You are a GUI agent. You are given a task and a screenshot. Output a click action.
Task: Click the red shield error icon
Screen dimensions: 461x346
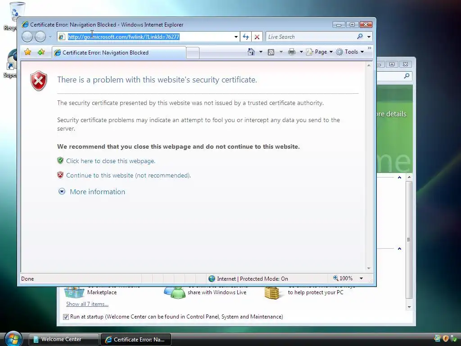click(x=39, y=81)
